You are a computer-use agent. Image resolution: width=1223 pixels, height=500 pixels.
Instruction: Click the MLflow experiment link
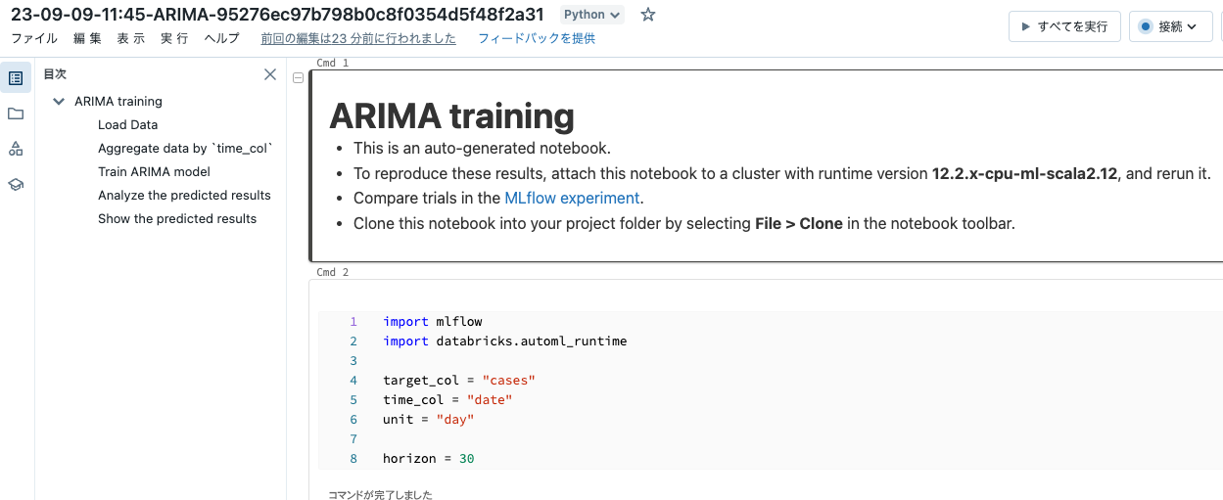pyautogui.click(x=573, y=198)
